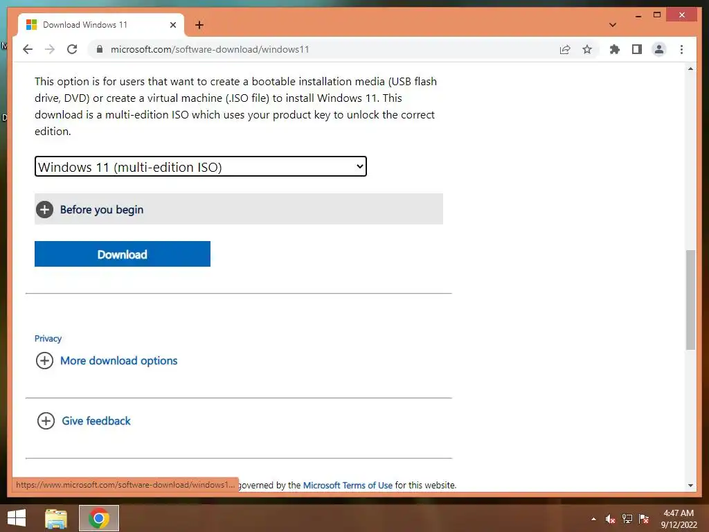Maximize the Chrome window

[657, 15]
